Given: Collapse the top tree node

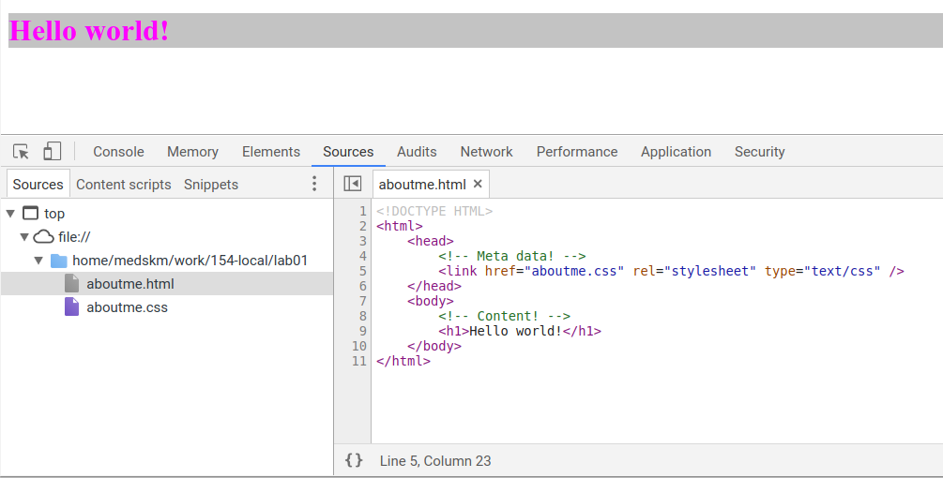Looking at the screenshot, I should [10, 214].
